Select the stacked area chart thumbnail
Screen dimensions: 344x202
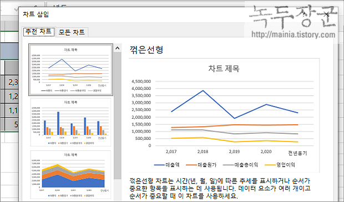pyautogui.click(x=70, y=175)
